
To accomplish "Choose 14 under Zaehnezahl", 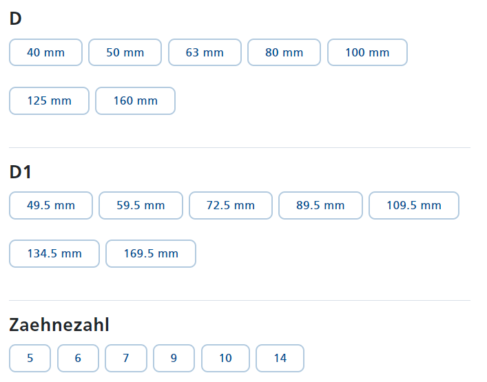I will [280, 358].
